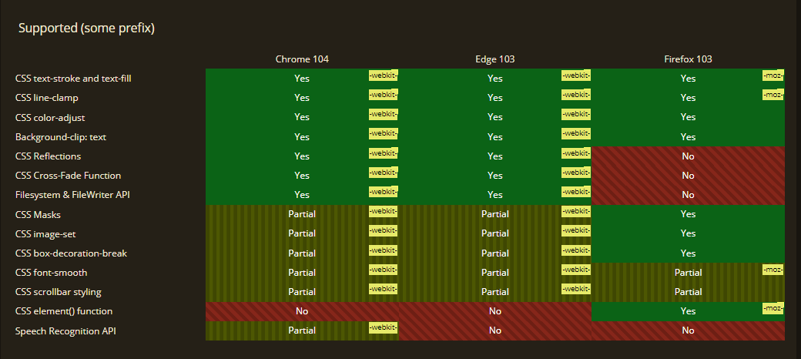This screenshot has width=801, height=359.
Task: Click Chrome's Partial cell for CSS image-set
Action: 302,233
